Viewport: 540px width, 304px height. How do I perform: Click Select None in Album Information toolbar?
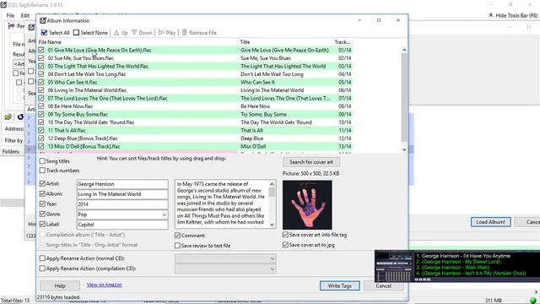[x=90, y=33]
